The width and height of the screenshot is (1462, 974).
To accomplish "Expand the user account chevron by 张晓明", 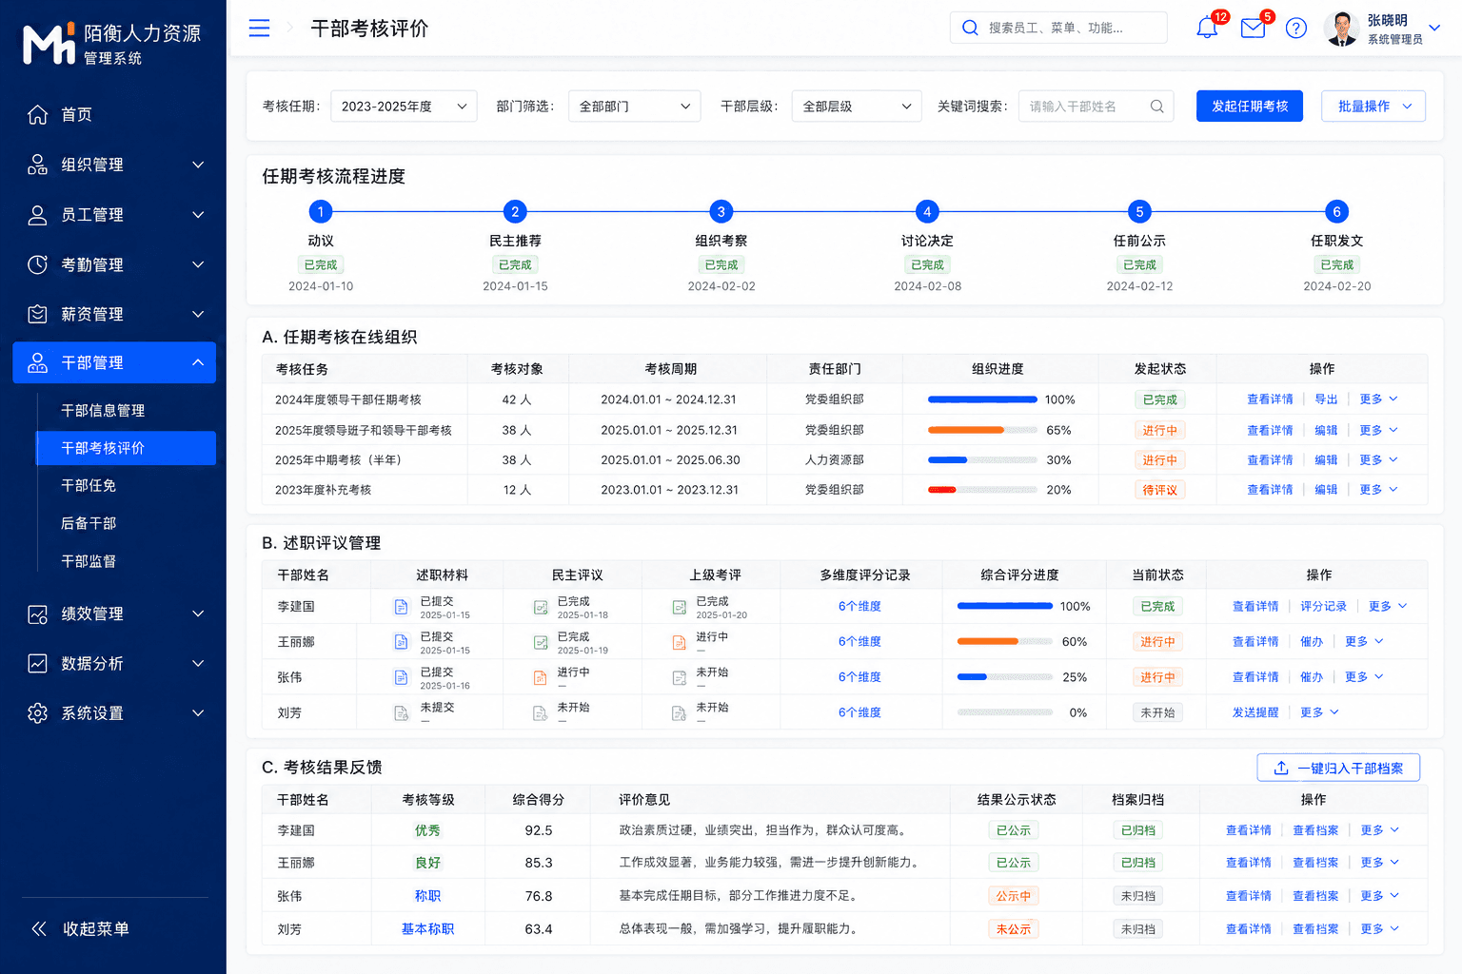I will coord(1435,28).
